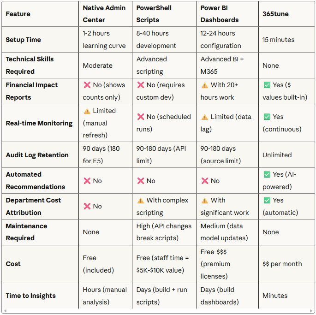The width and height of the screenshot is (316, 315).
Task: Click green checkmark beside 'Yes (automatic)'
Action: (x=267, y=201)
